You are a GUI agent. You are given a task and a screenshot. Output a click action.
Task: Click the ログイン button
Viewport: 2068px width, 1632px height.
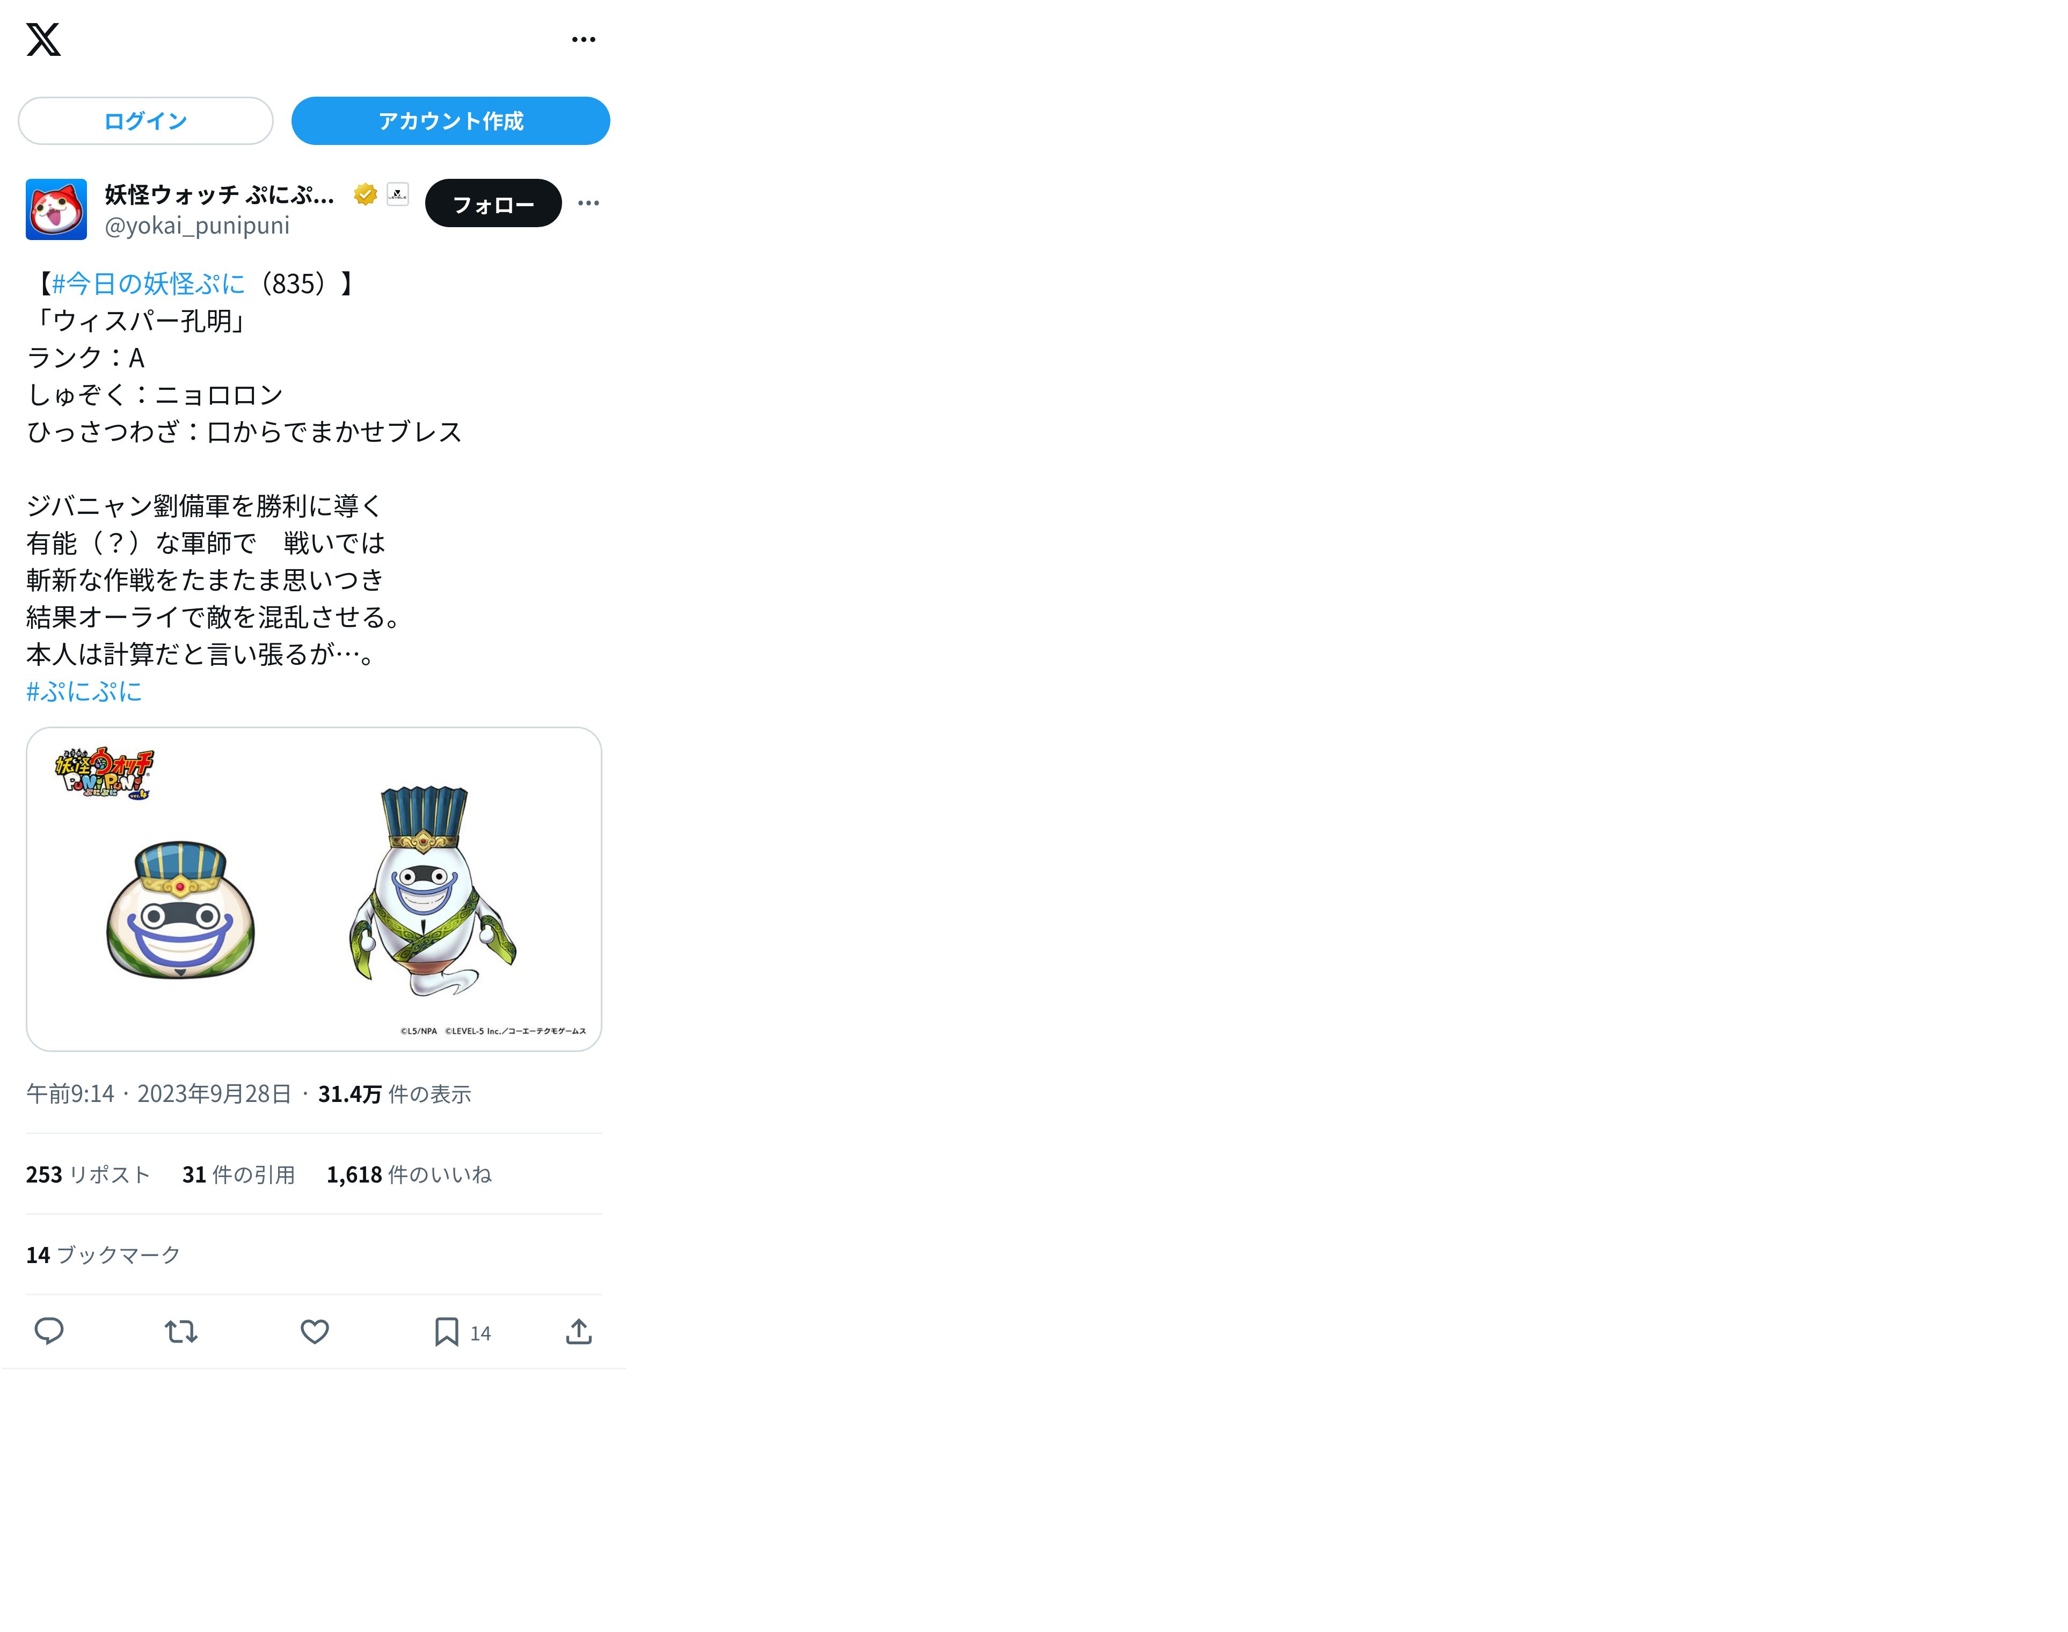[x=145, y=120]
